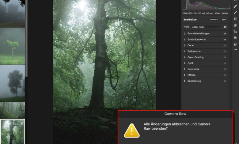Expand the Optik section chevron
239x144 pixels.
pos(184,63)
